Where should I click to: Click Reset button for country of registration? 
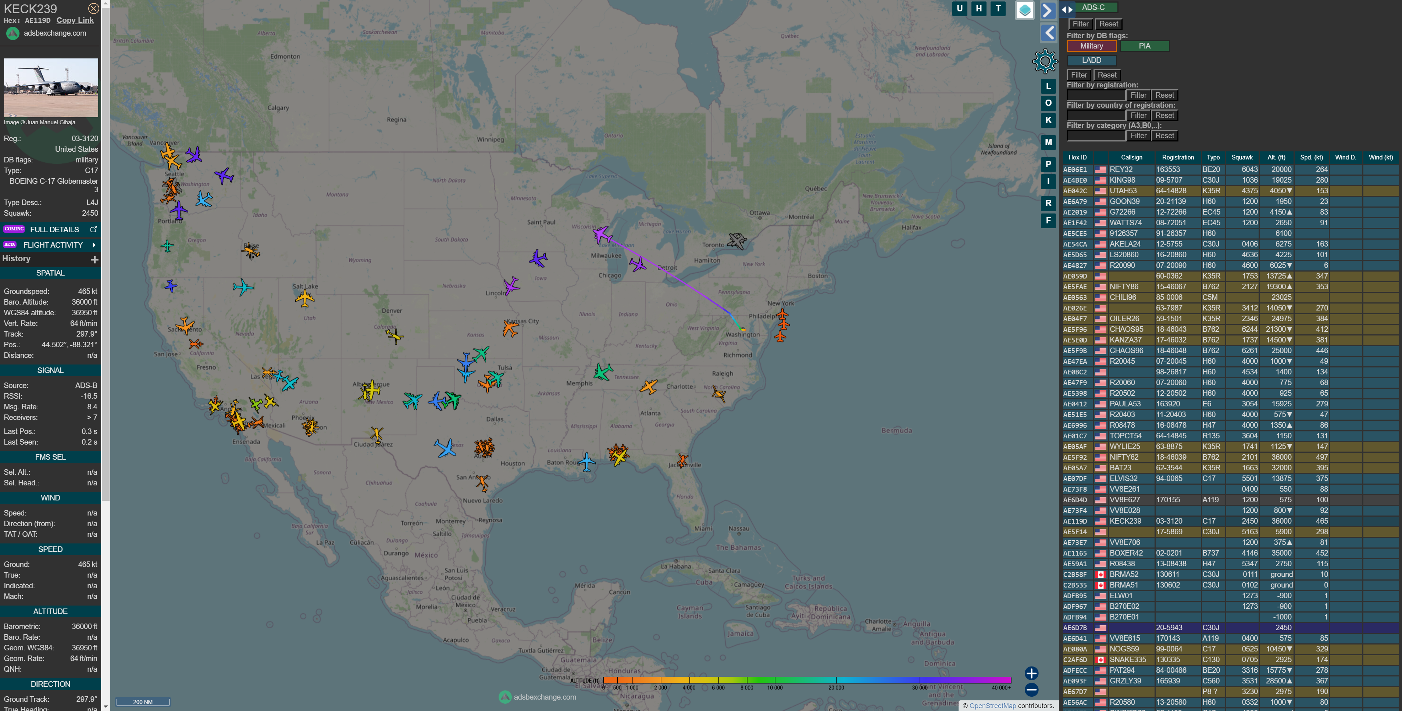[1164, 115]
